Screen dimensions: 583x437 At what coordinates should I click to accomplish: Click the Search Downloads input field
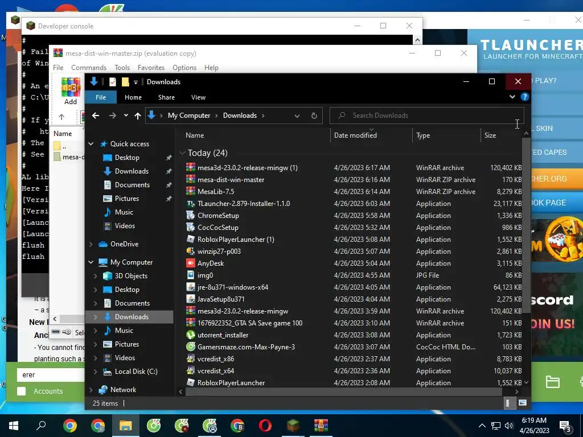coord(427,116)
